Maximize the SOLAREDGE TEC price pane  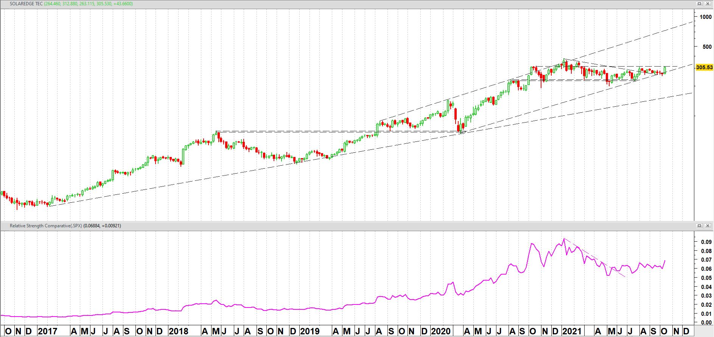(x=700, y=4)
